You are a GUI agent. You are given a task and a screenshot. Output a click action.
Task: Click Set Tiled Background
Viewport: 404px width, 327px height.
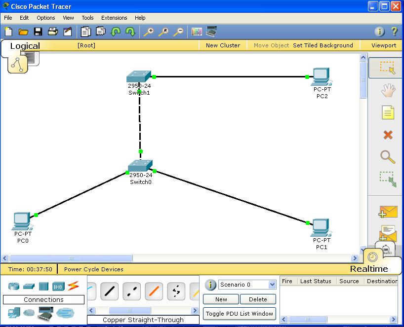[x=323, y=45]
